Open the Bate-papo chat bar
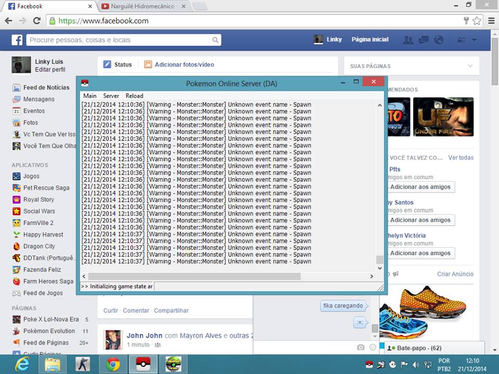499x374 pixels. pyautogui.click(x=435, y=348)
